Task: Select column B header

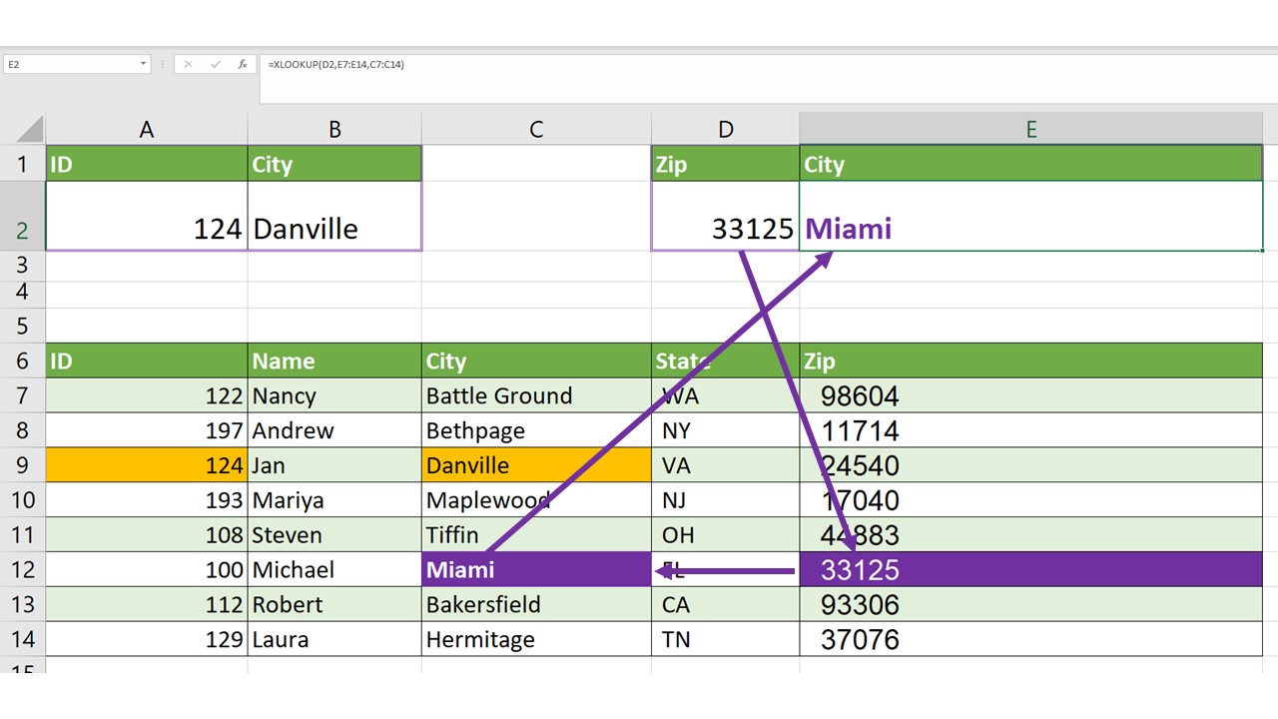Action: pos(334,129)
